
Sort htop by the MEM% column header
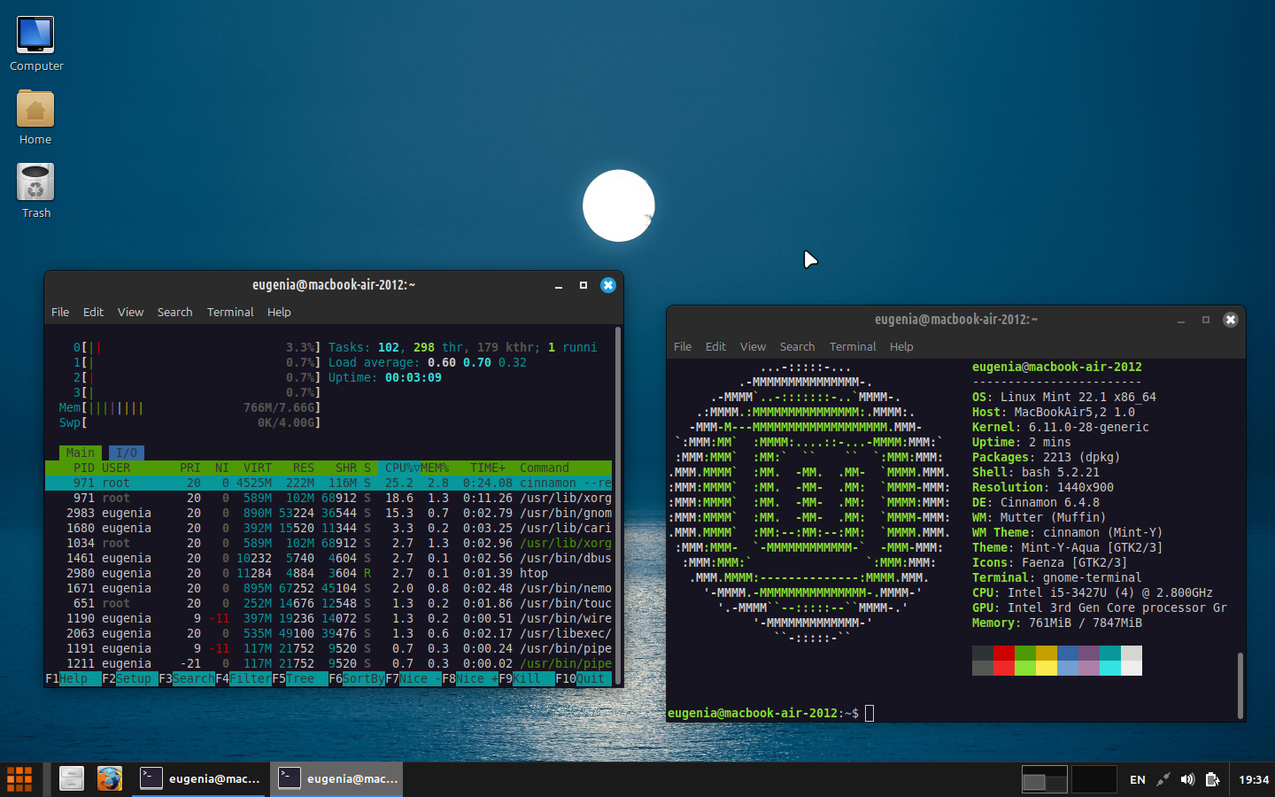[435, 468]
